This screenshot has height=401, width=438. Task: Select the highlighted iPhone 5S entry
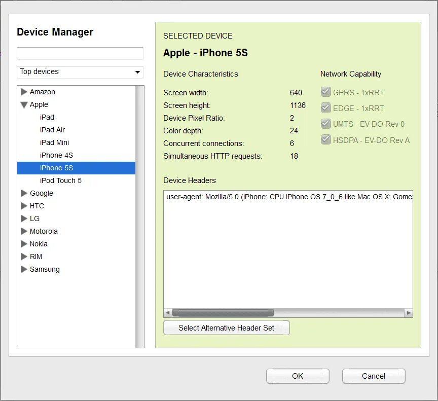(x=76, y=168)
